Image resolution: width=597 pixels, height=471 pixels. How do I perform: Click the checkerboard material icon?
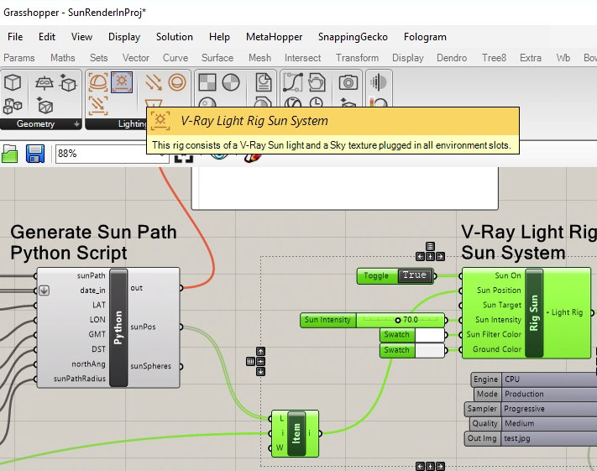coord(207,82)
